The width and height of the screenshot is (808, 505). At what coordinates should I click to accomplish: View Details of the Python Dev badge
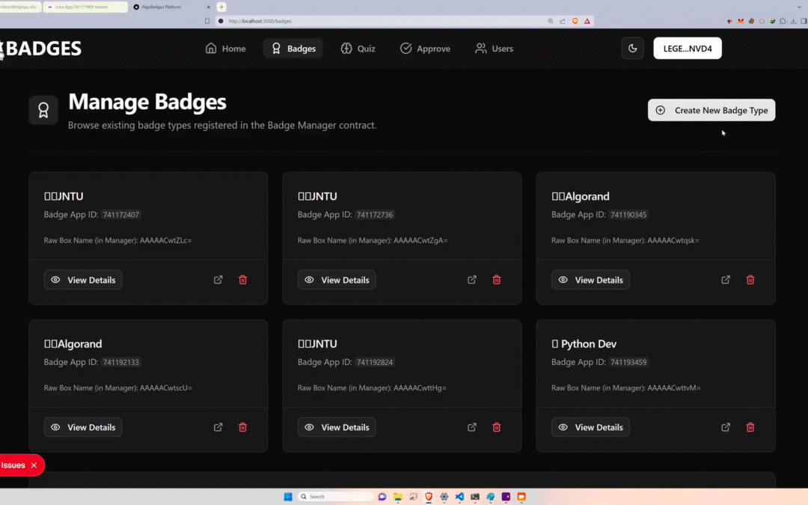[590, 427]
